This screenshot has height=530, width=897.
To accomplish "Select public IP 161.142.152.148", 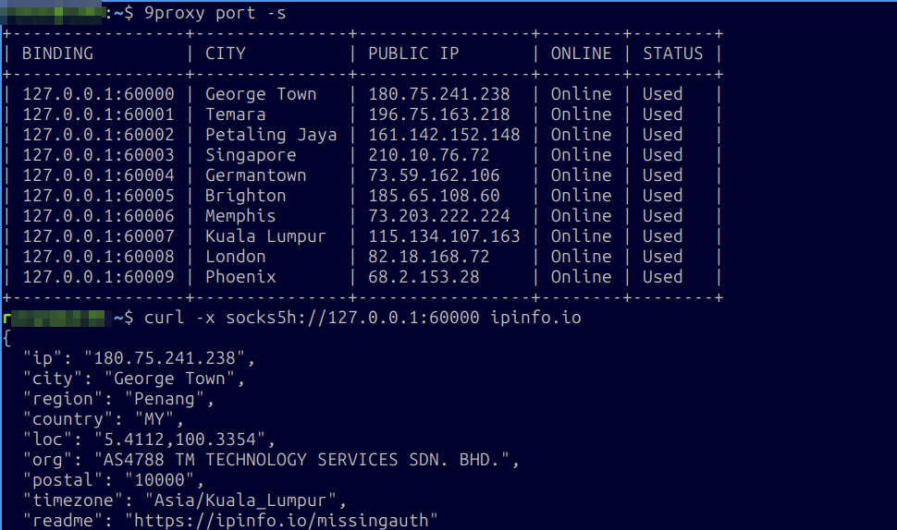I will pyautogui.click(x=444, y=134).
